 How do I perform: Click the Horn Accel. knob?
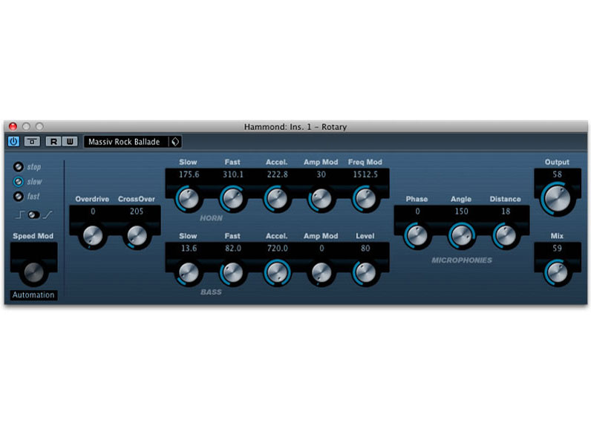pyautogui.click(x=277, y=199)
